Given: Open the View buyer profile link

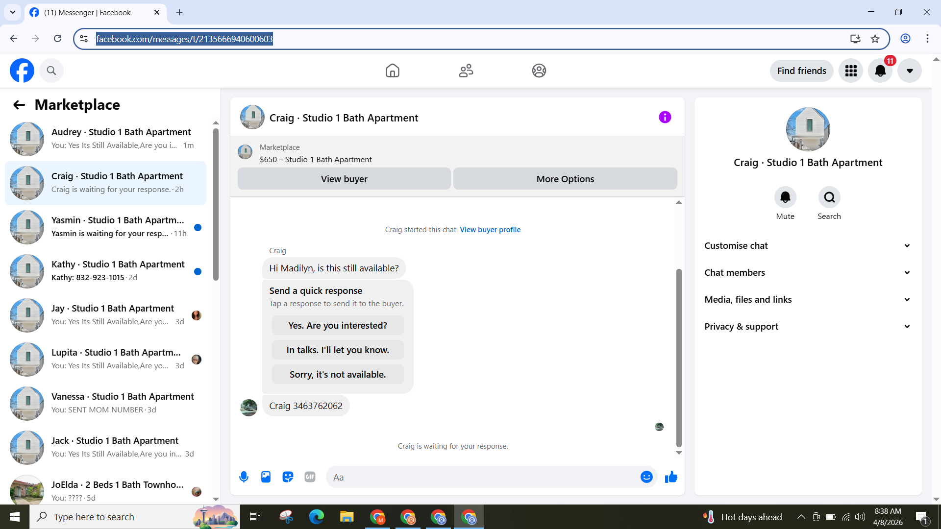Looking at the screenshot, I should pos(490,230).
